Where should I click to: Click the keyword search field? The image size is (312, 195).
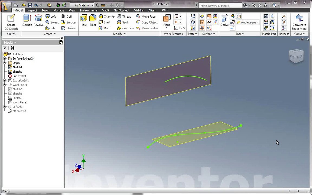220,6
